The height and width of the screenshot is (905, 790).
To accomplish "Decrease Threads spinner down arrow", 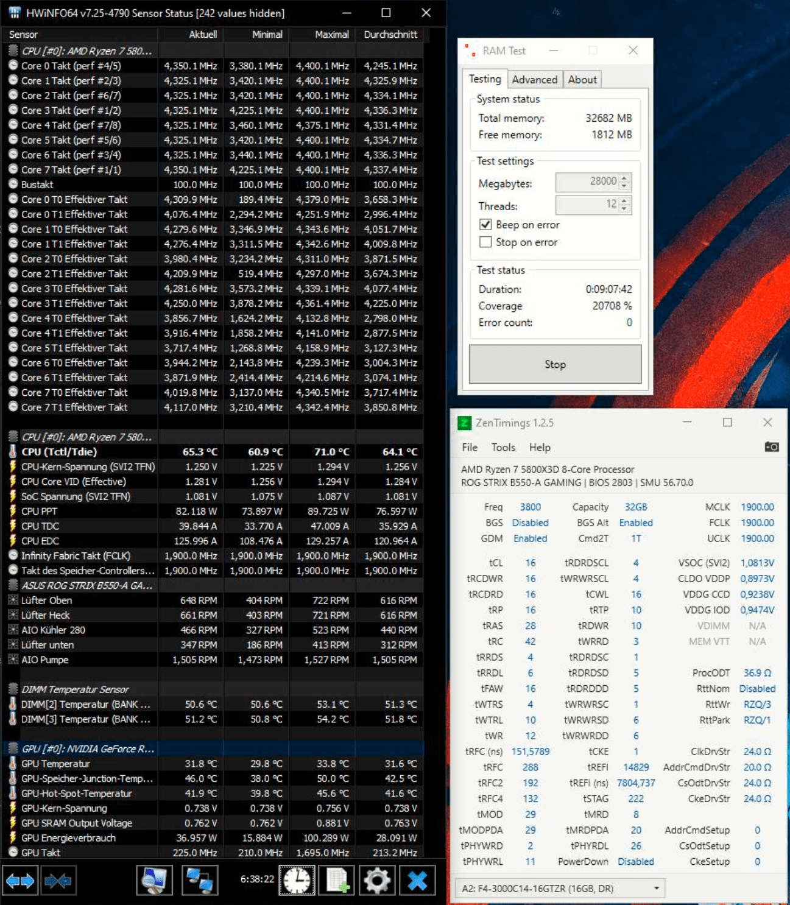I will [x=624, y=209].
